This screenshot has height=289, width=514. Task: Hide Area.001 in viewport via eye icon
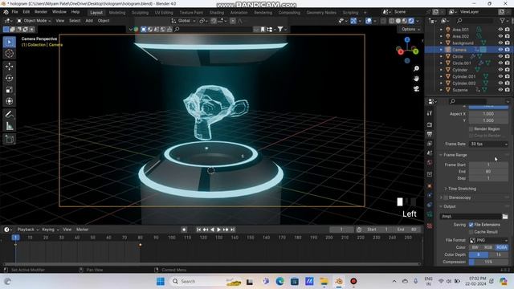point(500,30)
